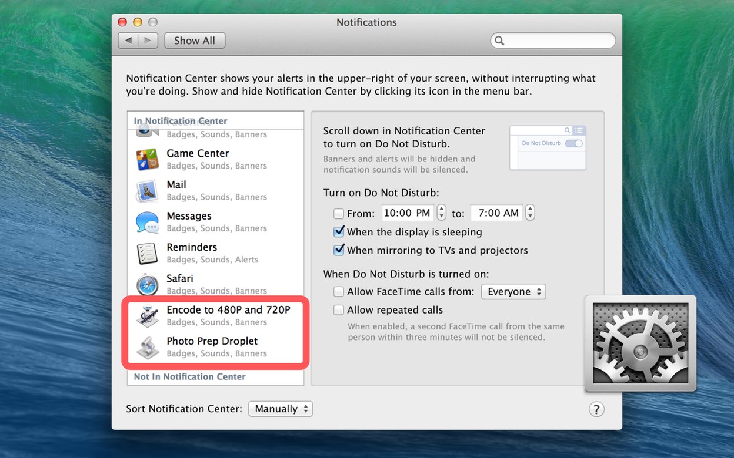
Task: Click the yellow minimize window button
Action: (x=138, y=22)
